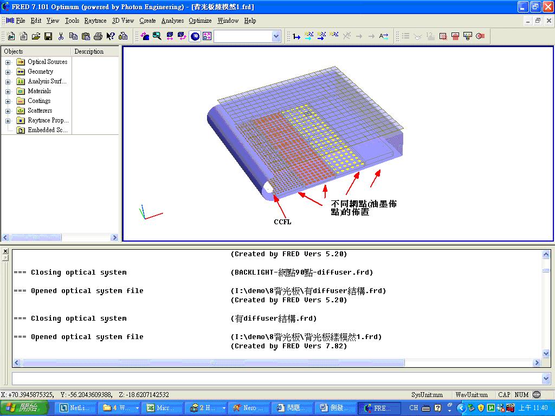This screenshot has width=555, height=416.
Task: Click the Save file toolbar icon
Action: pyautogui.click(x=48, y=36)
